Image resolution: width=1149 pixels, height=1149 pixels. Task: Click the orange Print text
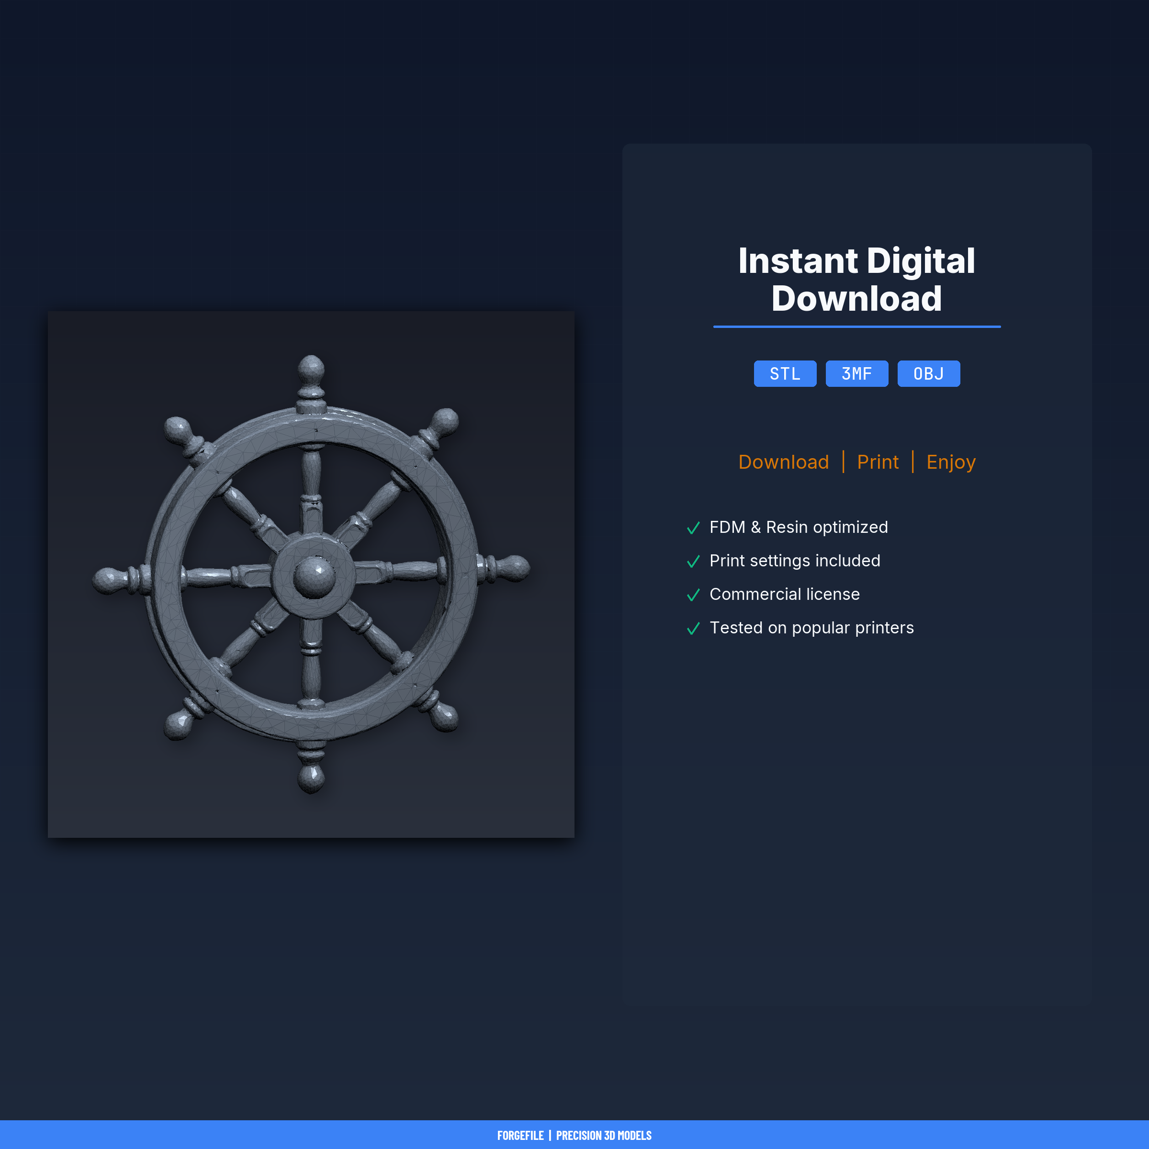pyautogui.click(x=877, y=462)
